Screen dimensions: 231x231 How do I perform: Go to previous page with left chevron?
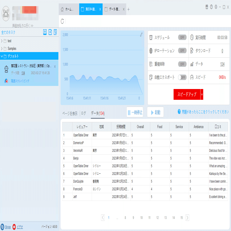pyautogui.click(x=103, y=217)
